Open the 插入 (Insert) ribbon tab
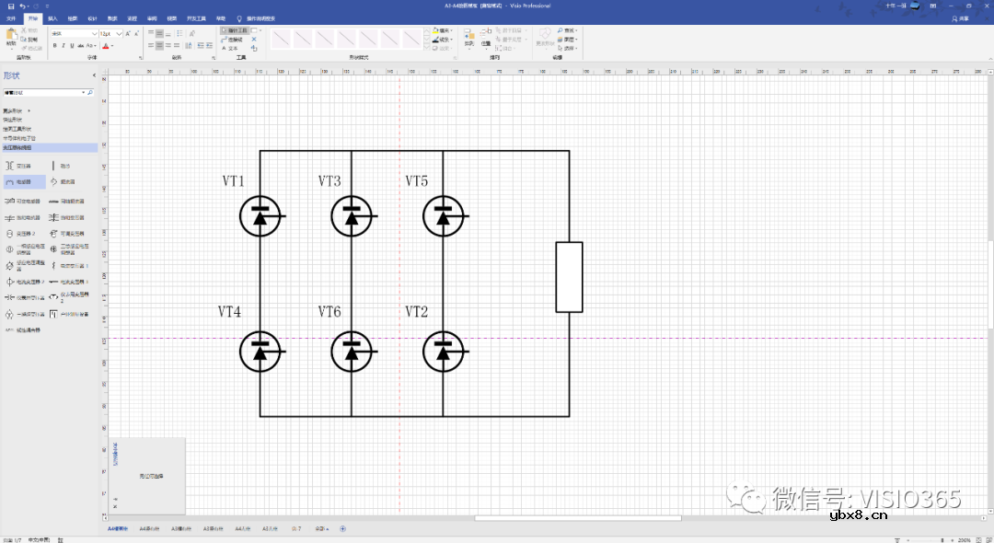994x543 pixels. coord(52,18)
